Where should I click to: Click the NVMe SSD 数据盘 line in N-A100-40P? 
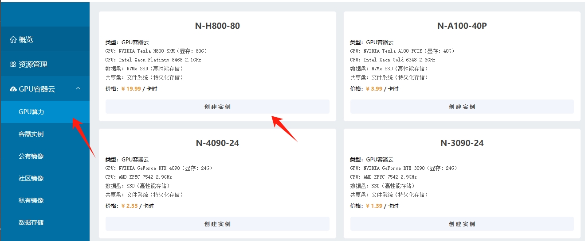pos(389,69)
